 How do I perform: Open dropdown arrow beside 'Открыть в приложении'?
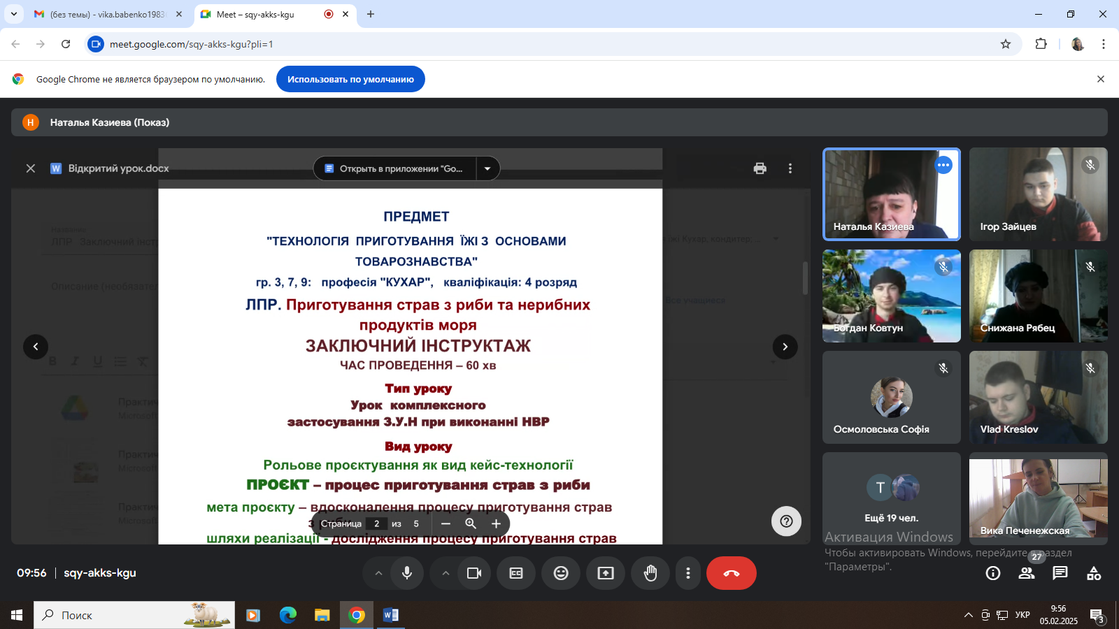[487, 168]
